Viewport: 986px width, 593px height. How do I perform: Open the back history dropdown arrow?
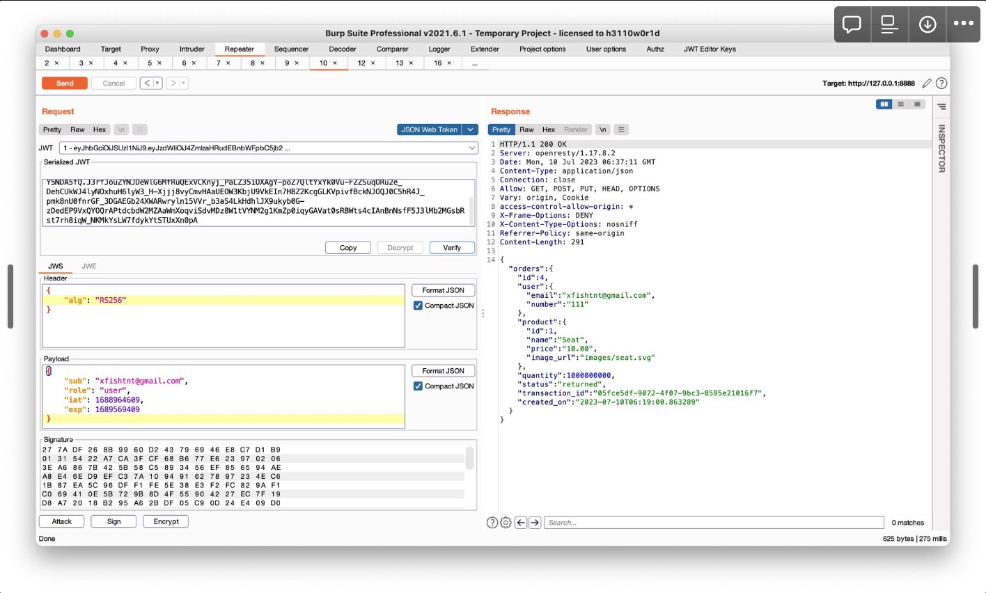click(x=157, y=84)
